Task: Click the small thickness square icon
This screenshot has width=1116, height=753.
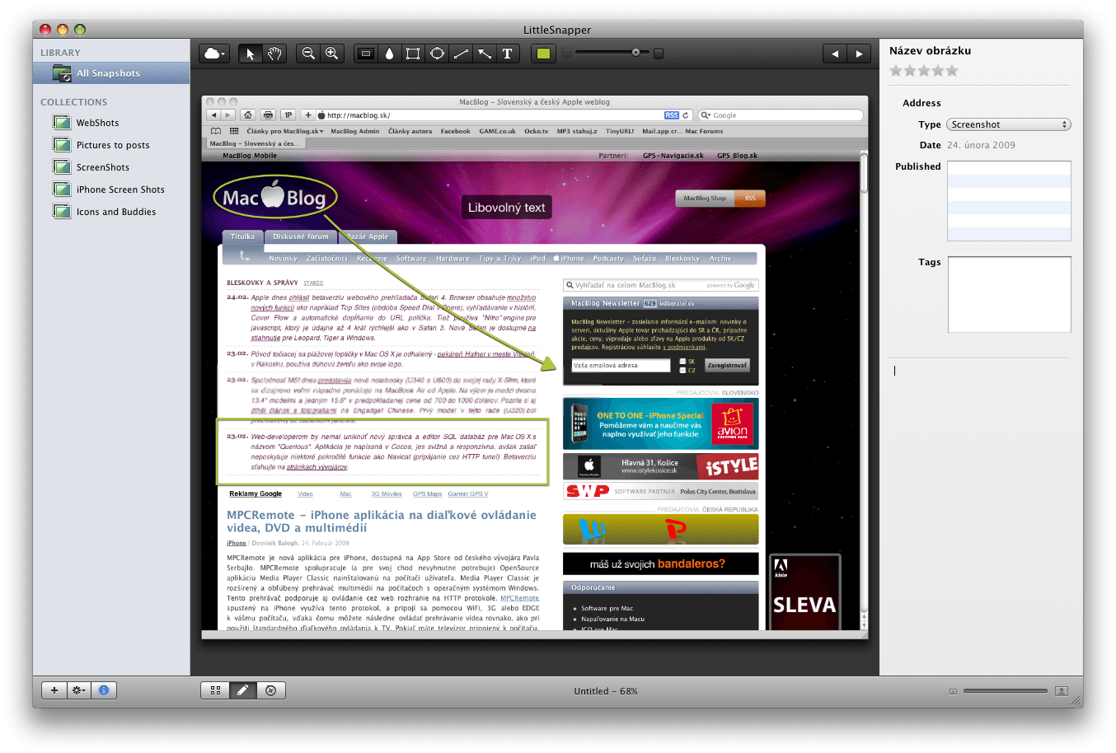Action: pyautogui.click(x=566, y=53)
